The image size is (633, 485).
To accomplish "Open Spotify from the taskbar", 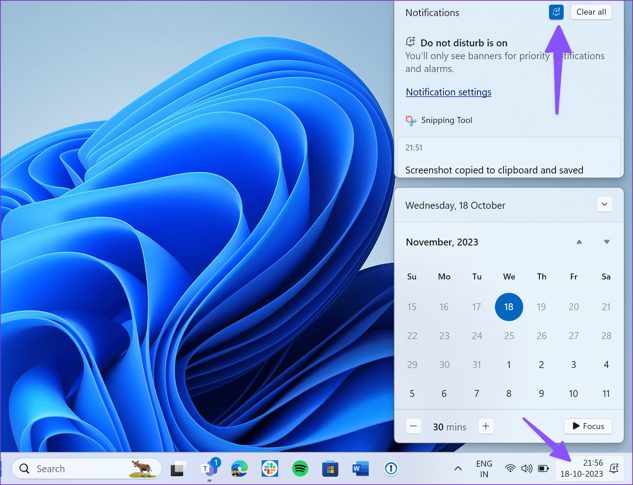I will [300, 468].
